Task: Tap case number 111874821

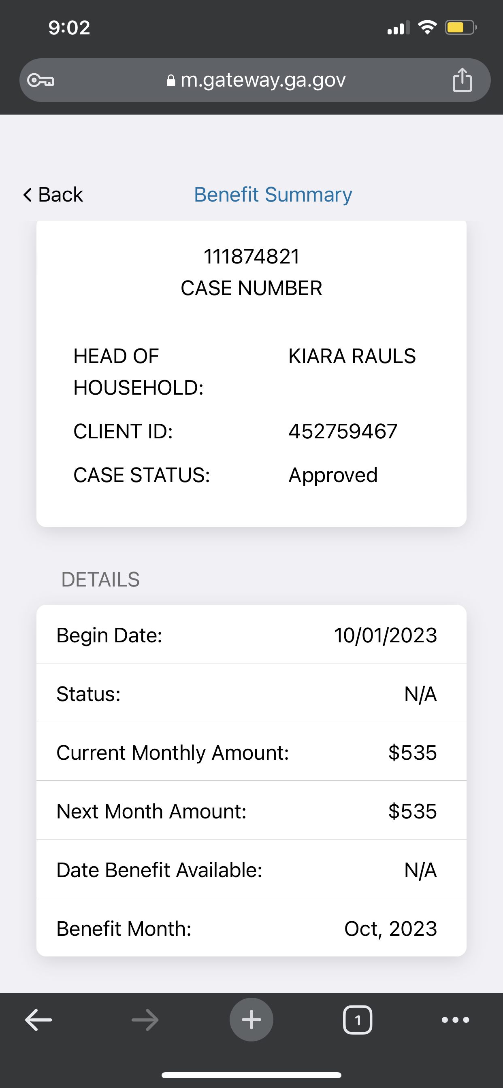Action: click(x=251, y=256)
